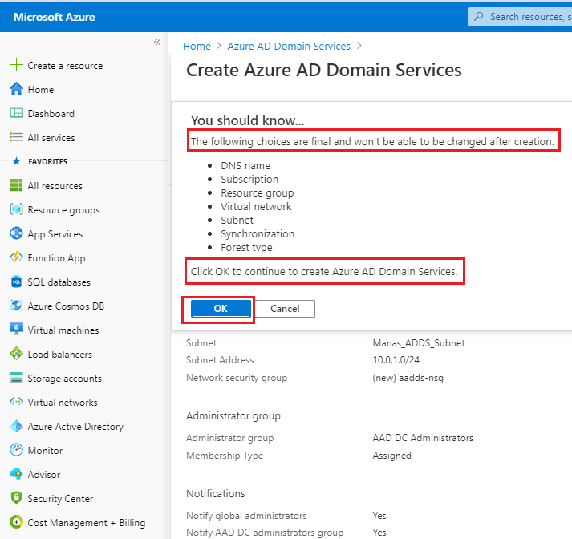
Task: Open Cost Management + Billing
Action: 86,523
